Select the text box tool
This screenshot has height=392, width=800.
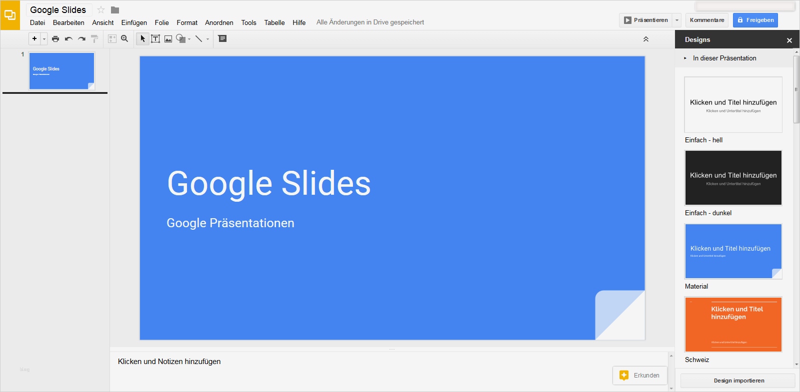tap(155, 38)
